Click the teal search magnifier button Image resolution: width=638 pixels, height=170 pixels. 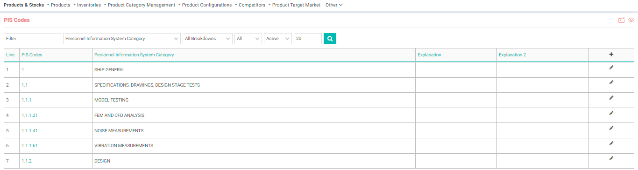pos(330,39)
